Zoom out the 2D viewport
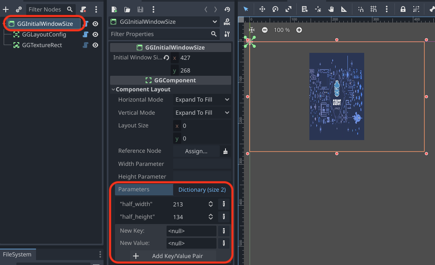The image size is (435, 265). click(265, 30)
